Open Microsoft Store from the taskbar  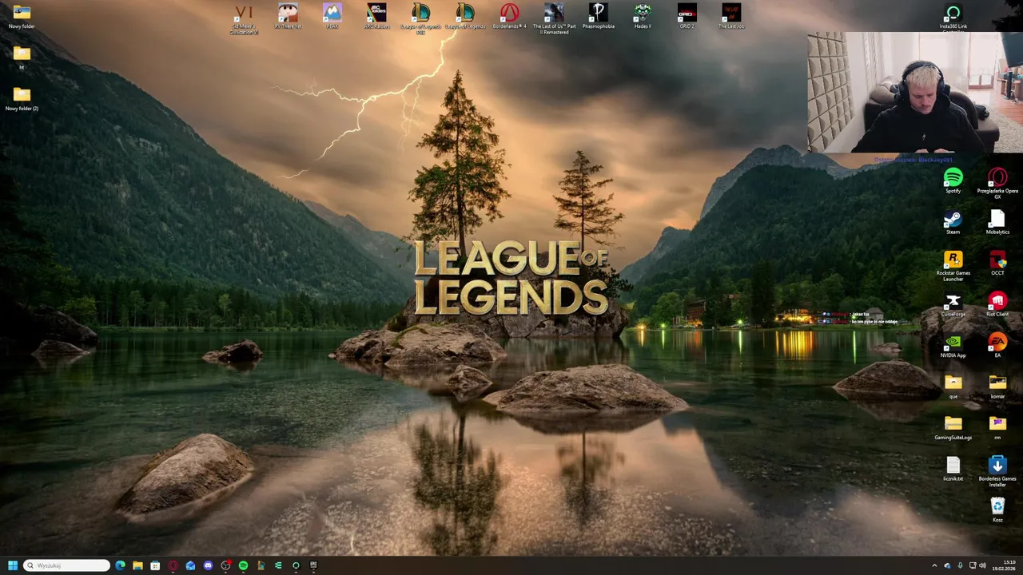pos(155,565)
